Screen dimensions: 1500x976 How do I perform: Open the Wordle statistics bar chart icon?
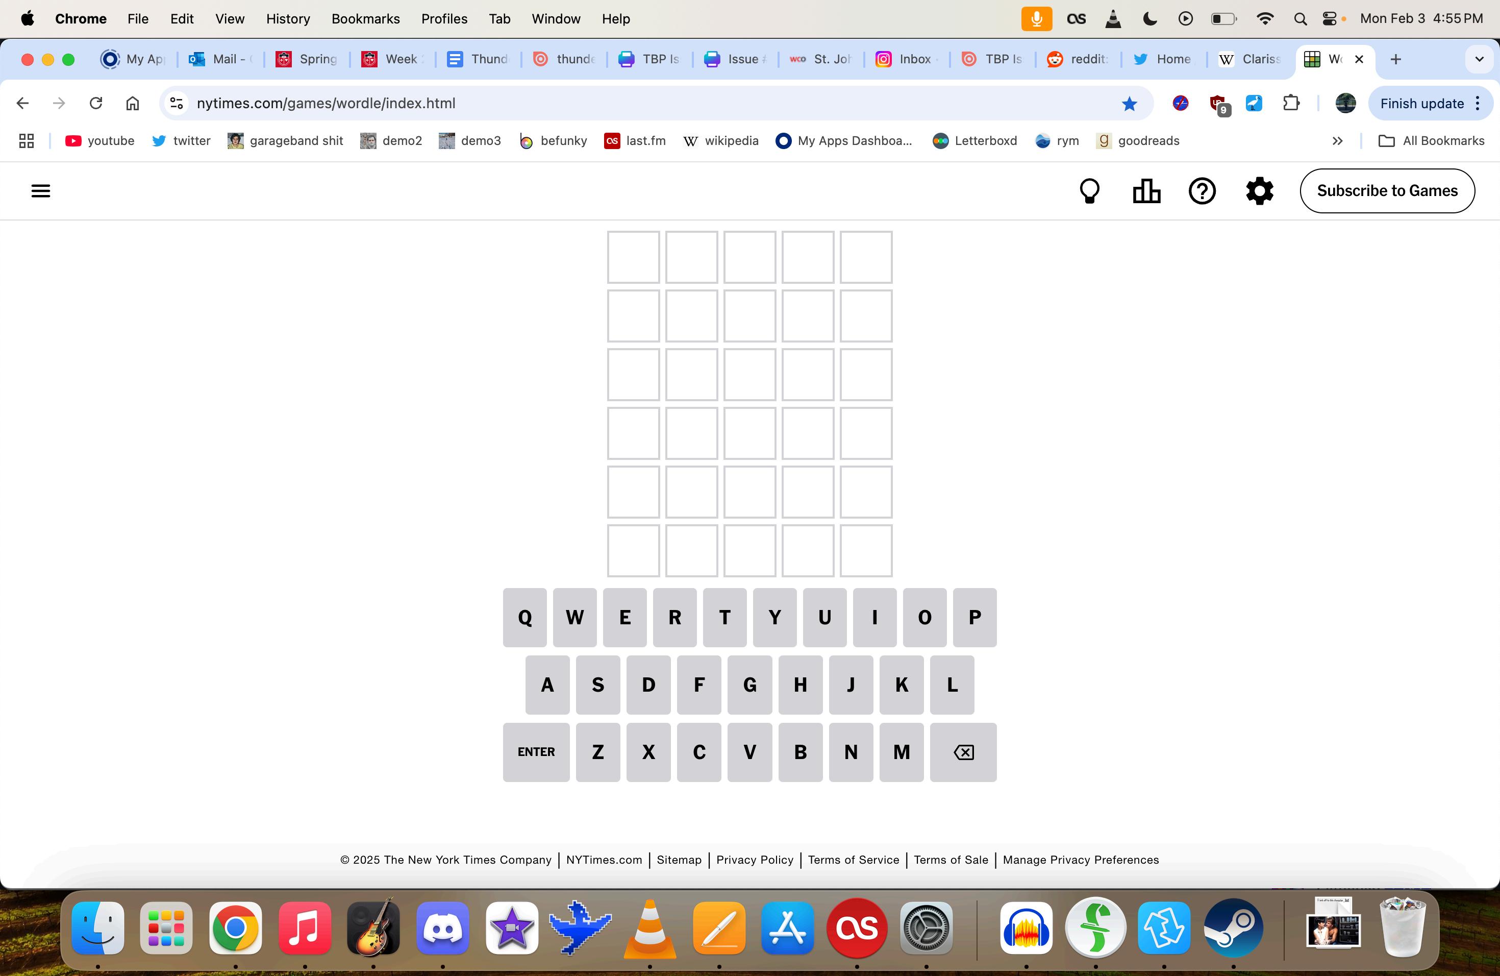[1146, 191]
